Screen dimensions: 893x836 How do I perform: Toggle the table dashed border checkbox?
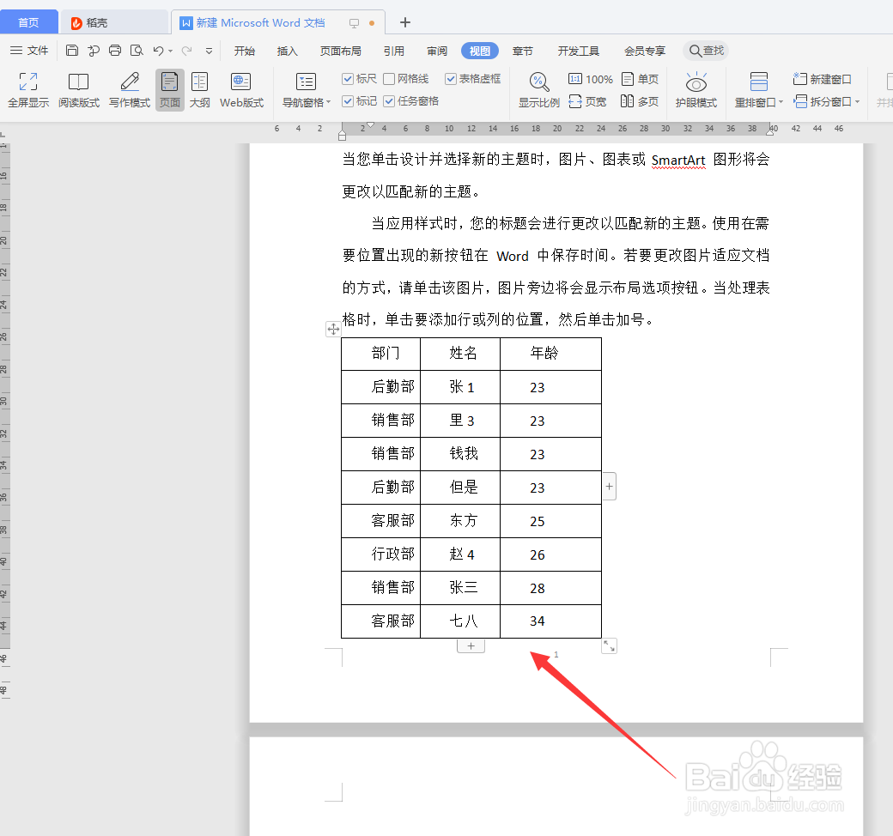click(x=451, y=79)
